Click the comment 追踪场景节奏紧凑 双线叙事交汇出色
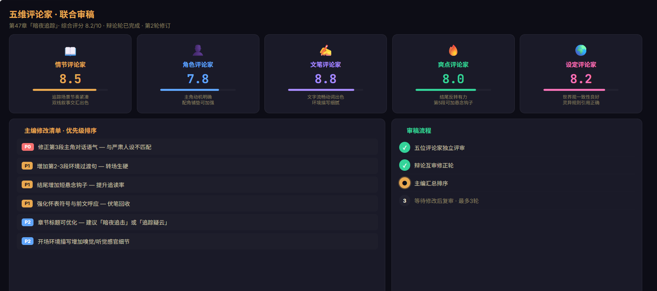The width and height of the screenshot is (657, 291). 70,100
